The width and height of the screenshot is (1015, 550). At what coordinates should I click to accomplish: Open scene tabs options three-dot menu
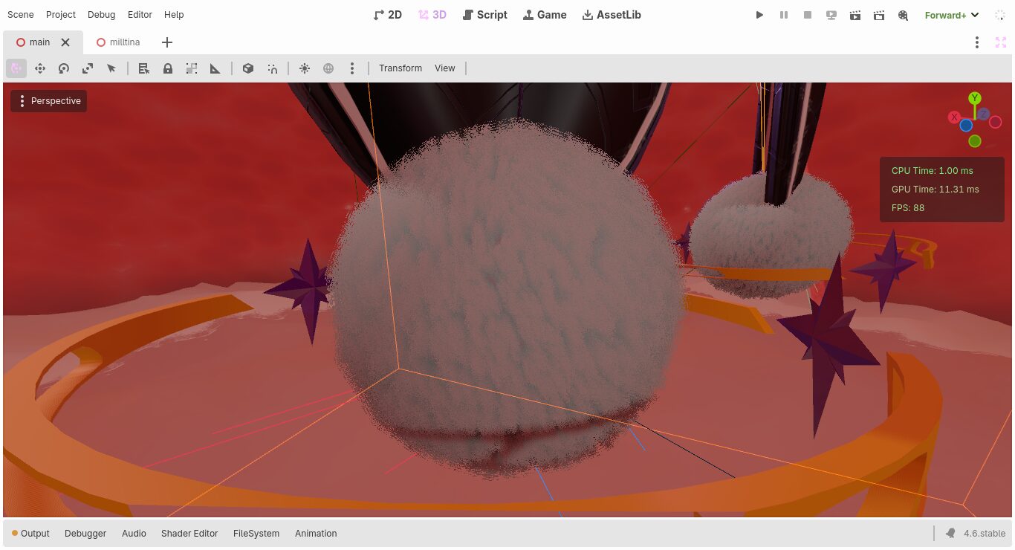977,42
